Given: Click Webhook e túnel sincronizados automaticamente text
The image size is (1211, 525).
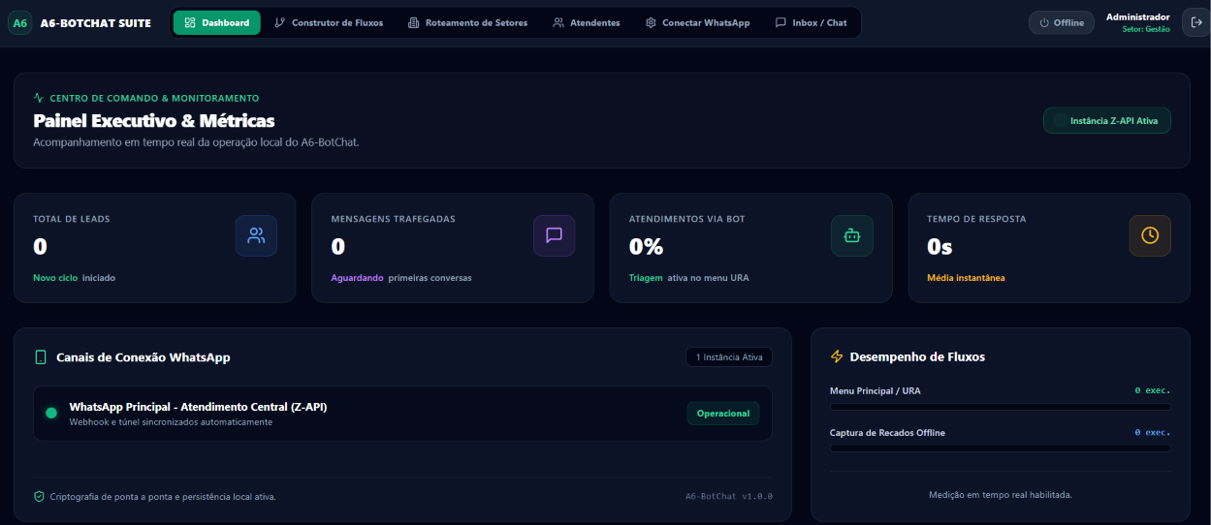Looking at the screenshot, I should pyautogui.click(x=171, y=422).
